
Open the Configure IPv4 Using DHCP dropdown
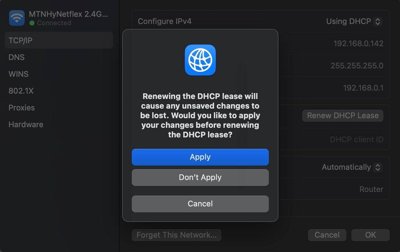(x=354, y=22)
